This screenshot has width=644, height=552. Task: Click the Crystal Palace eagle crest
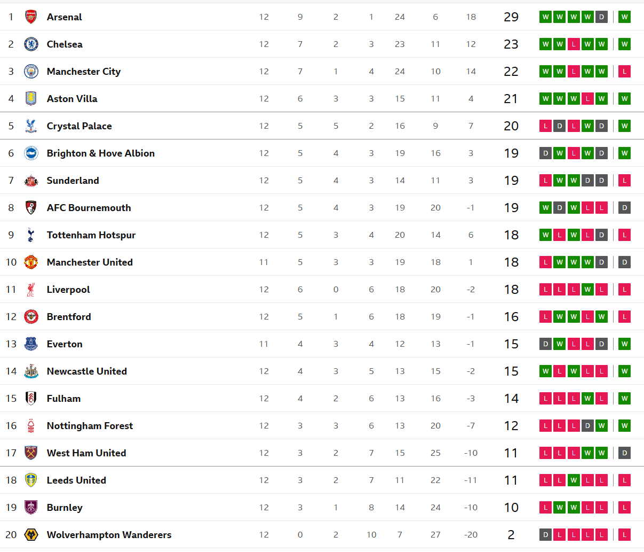click(x=31, y=126)
